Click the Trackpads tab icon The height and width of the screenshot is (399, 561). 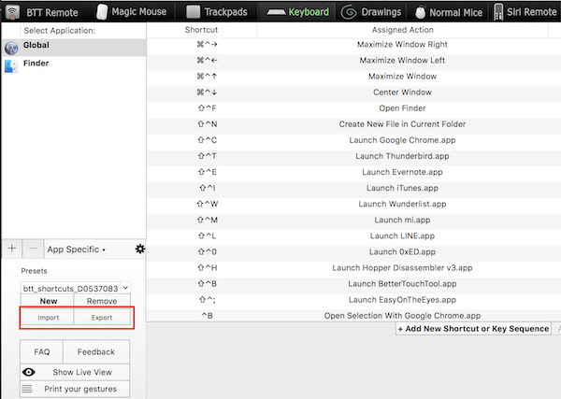tap(194, 12)
